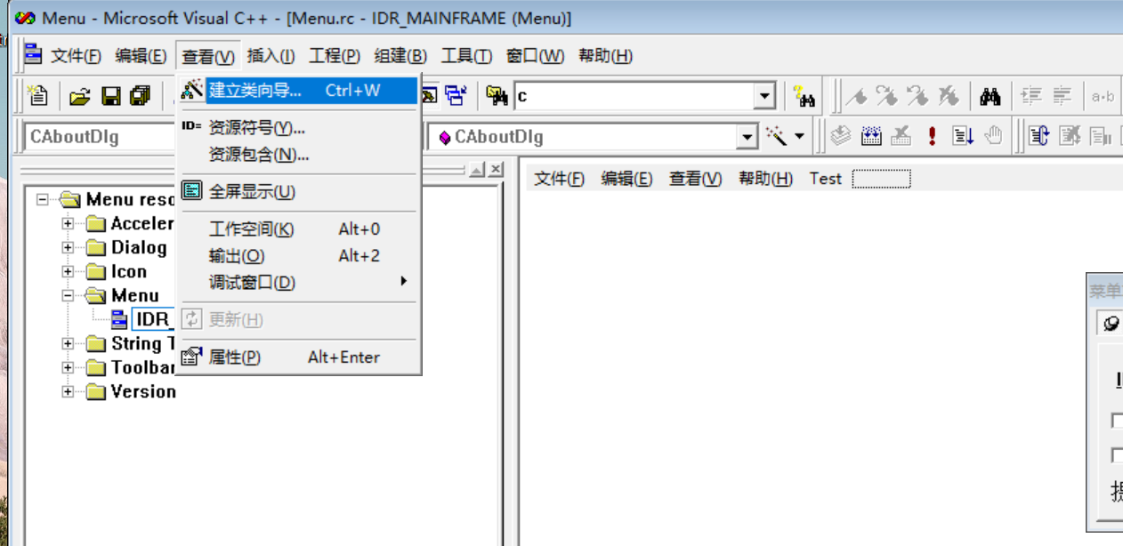
Task: Click the Save All stacked disks icon
Action: click(141, 96)
